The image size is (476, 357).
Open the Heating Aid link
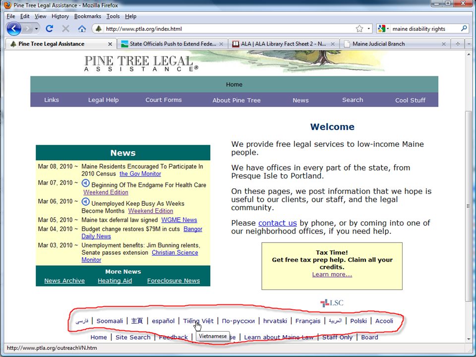point(115,281)
